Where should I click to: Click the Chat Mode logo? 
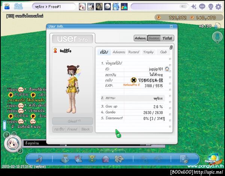click(18, 6)
